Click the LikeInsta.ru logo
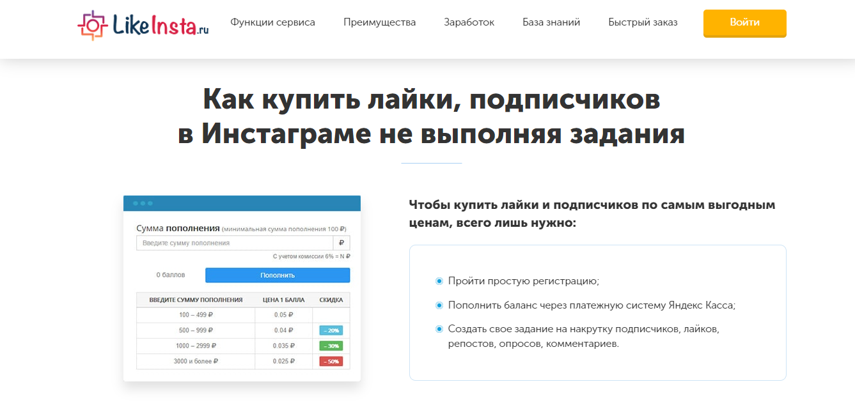Viewport: 855px width, 414px height. [143, 25]
